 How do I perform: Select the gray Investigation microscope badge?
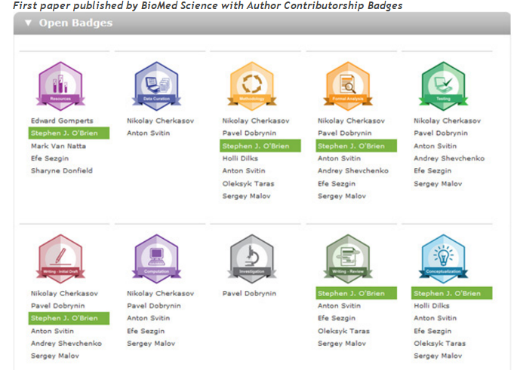pos(252,258)
